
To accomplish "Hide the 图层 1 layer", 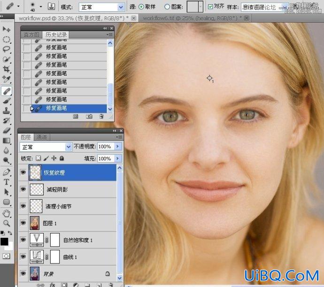I will [23, 223].
